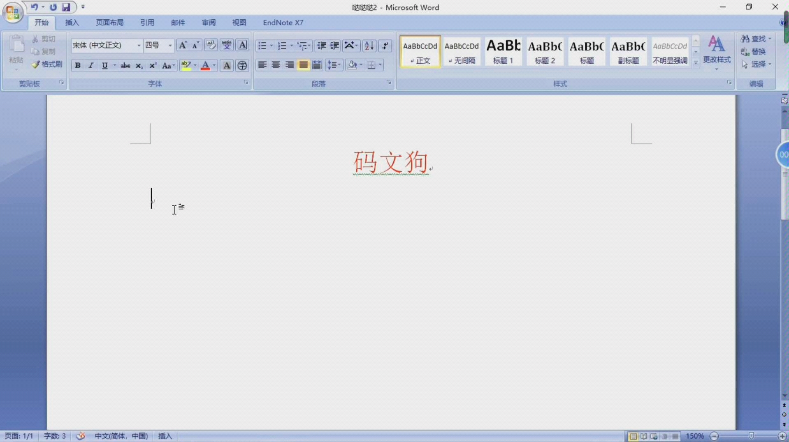Open borders dropdown
Image resolution: width=789 pixels, height=442 pixels.
380,65
